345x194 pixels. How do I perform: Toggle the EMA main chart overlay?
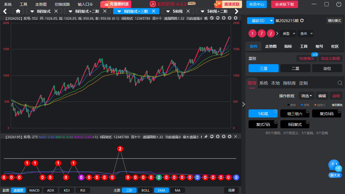pyautogui.click(x=161, y=190)
